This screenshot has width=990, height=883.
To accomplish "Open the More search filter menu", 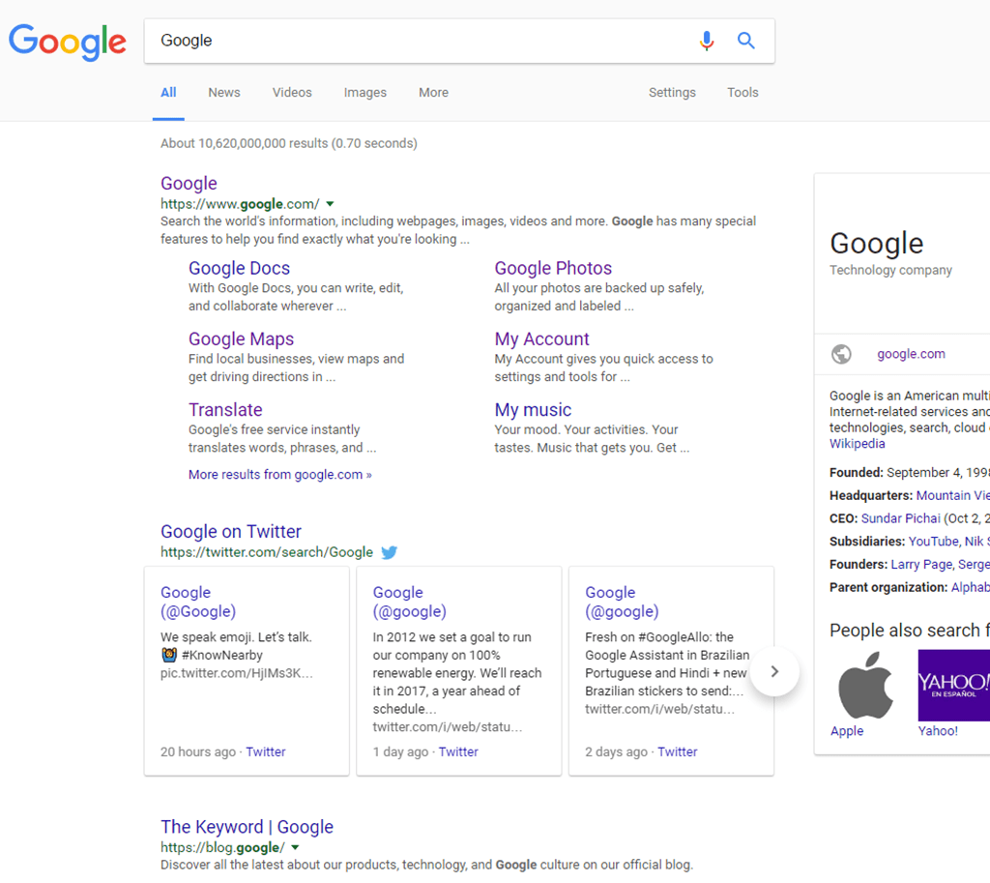I will [433, 92].
